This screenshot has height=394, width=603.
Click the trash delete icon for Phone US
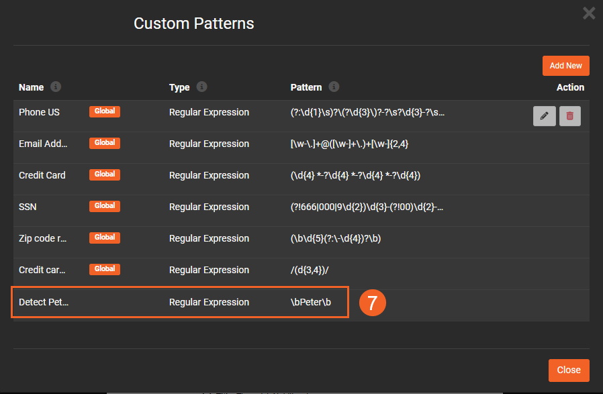(x=570, y=116)
